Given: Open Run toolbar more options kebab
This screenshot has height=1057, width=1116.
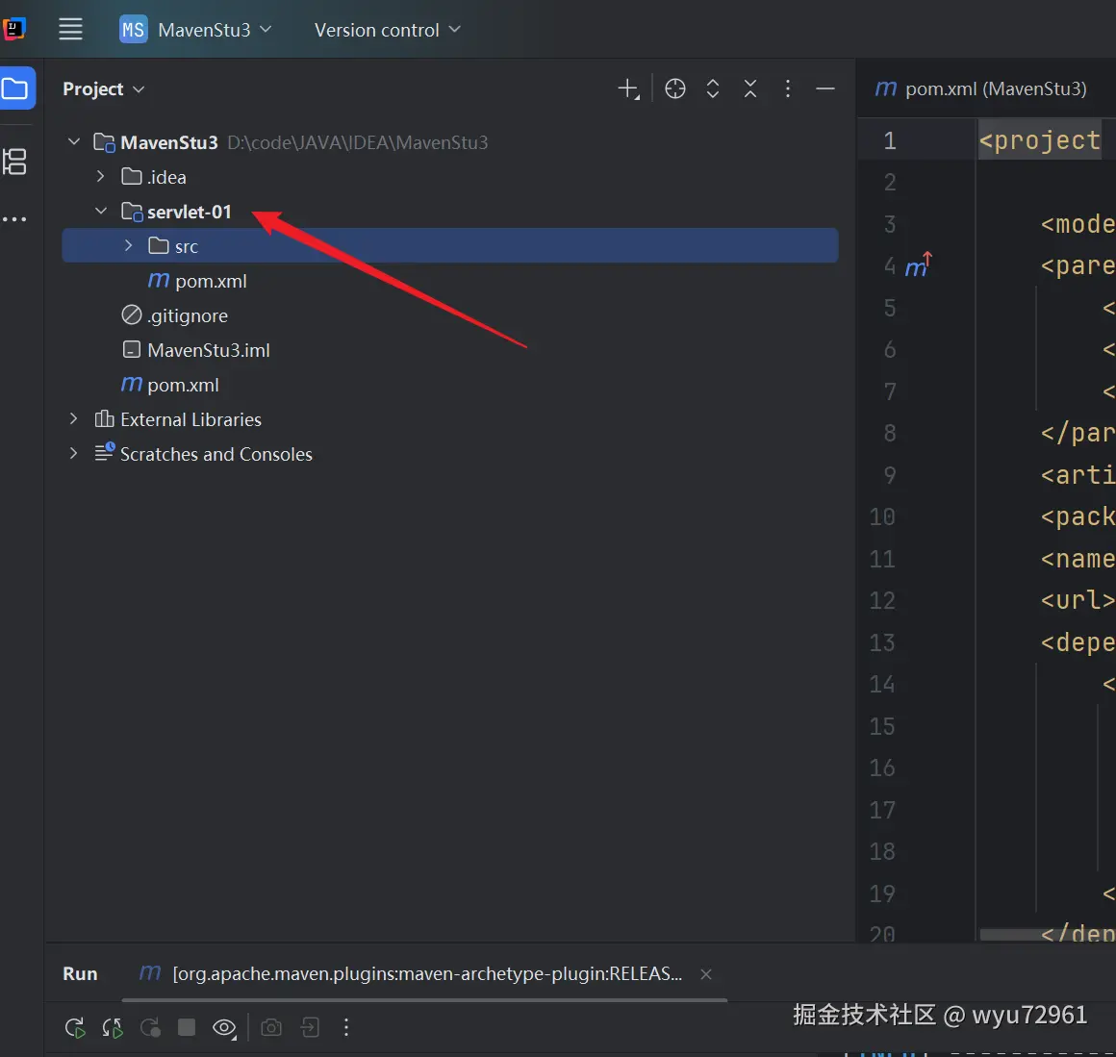Looking at the screenshot, I should click(346, 1027).
